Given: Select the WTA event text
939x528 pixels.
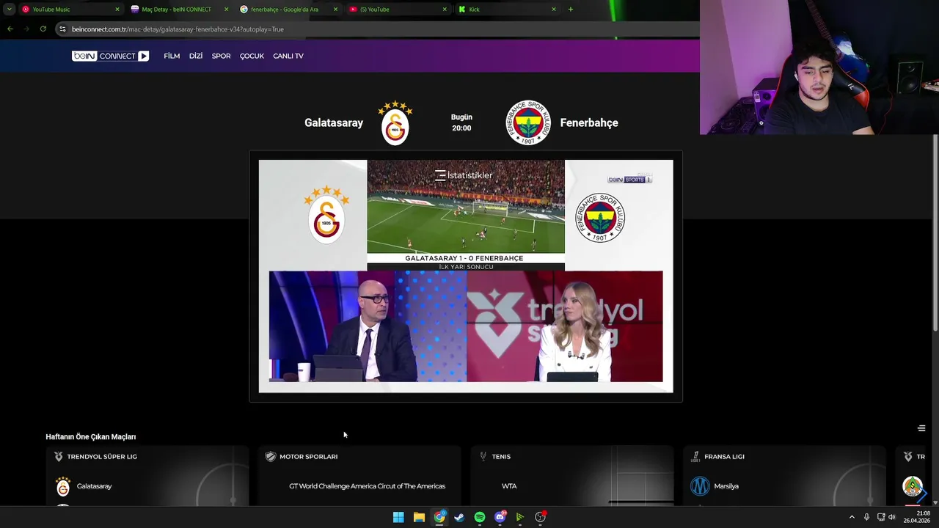Looking at the screenshot, I should click(509, 486).
